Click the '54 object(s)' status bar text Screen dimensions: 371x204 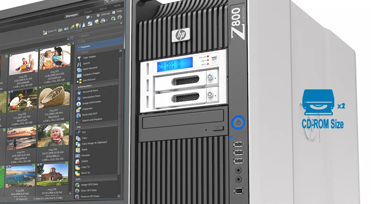pyautogui.click(x=22, y=199)
